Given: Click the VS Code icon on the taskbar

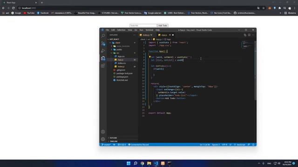Looking at the screenshot, I should 156,163.
